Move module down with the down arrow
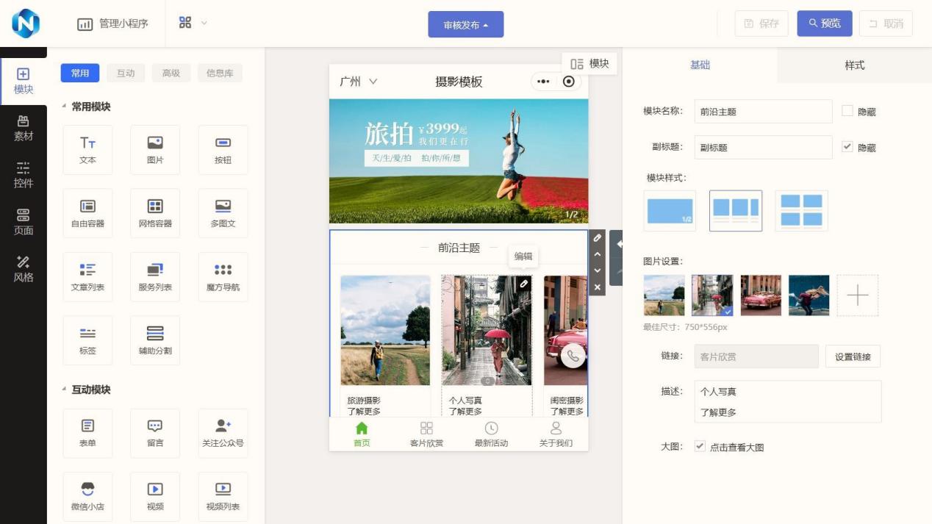 pyautogui.click(x=598, y=270)
